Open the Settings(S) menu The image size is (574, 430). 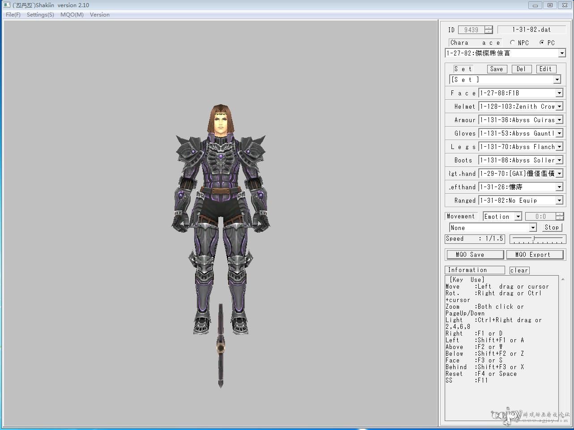point(40,15)
